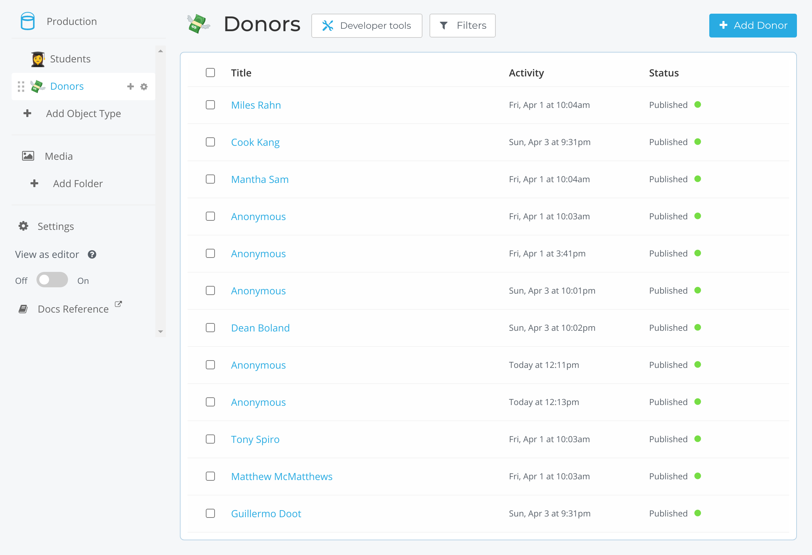Open Anonymous donor from Fri, Apr 1 at 3:41pm
812x555 pixels.
pos(258,254)
